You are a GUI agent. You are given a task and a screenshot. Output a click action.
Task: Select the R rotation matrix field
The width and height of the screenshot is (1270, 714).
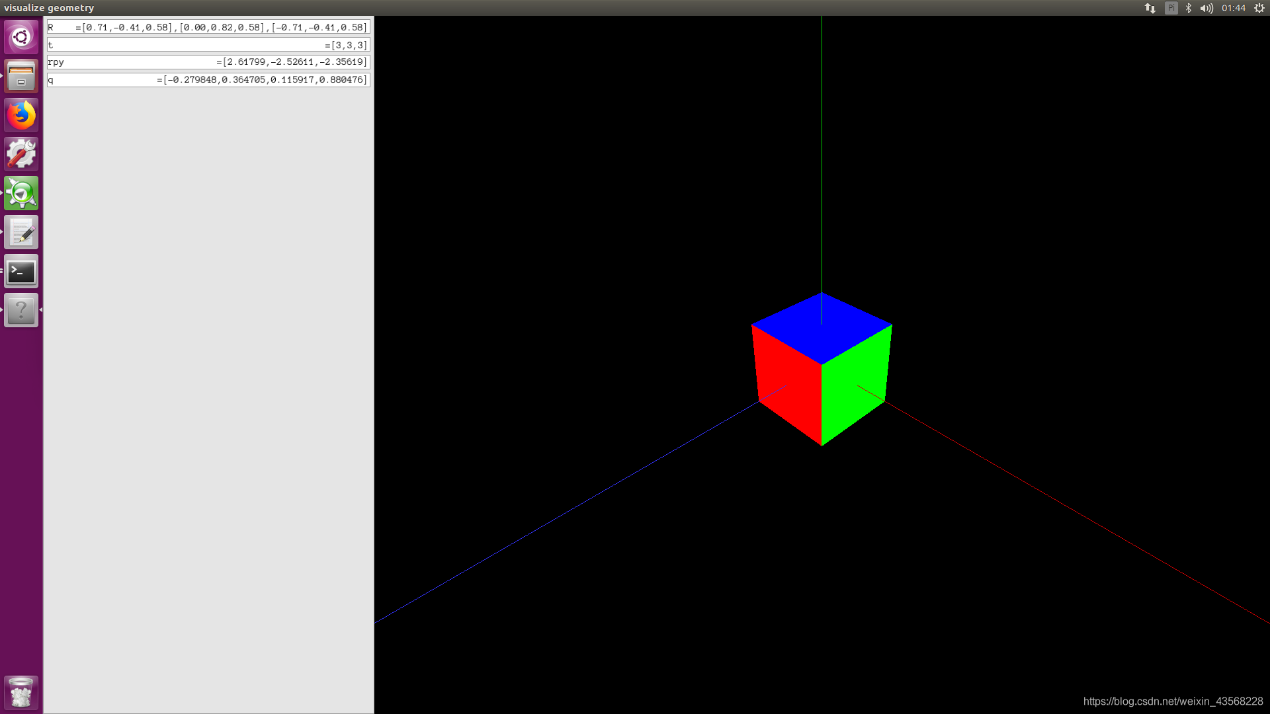click(208, 27)
